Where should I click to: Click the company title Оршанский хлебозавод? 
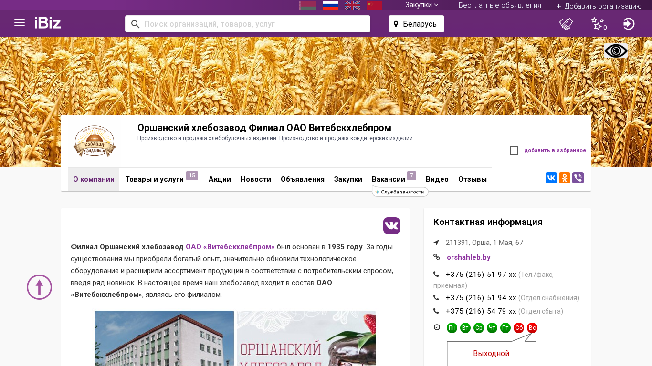click(x=264, y=128)
